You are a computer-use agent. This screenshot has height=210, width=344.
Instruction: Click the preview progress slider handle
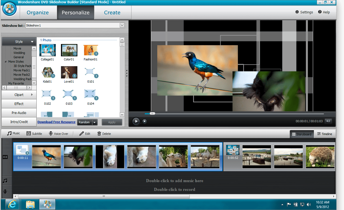click(x=152, y=113)
